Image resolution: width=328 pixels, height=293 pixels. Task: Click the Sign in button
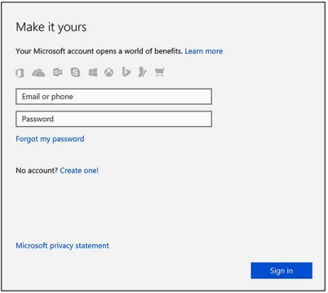[281, 270]
